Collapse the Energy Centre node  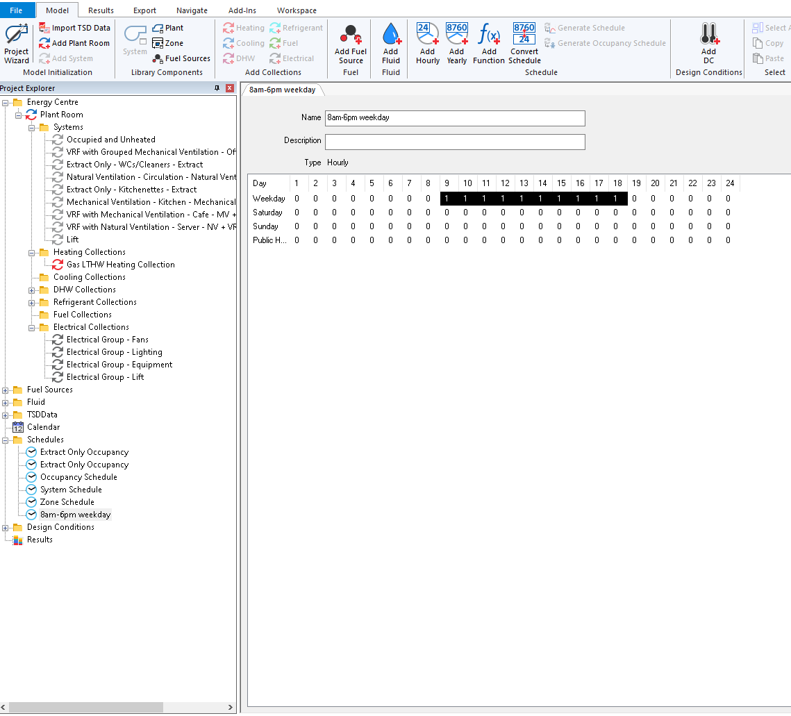pyautogui.click(x=5, y=102)
